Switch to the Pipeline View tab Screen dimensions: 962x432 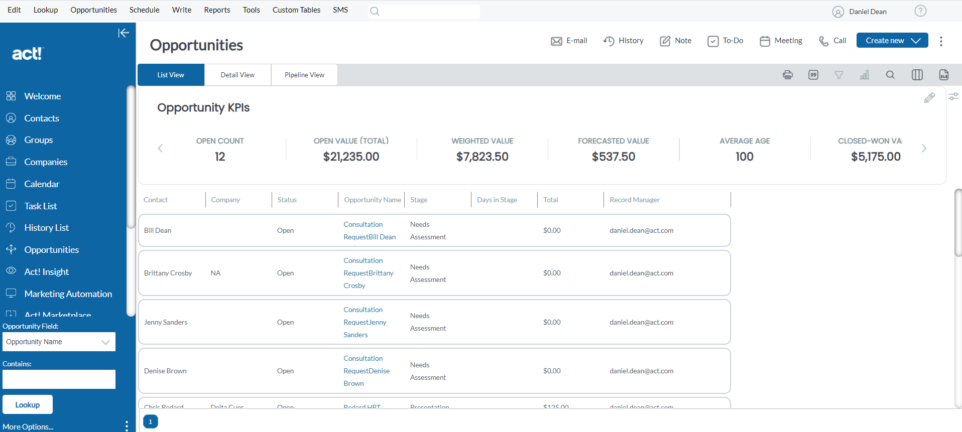pos(304,75)
